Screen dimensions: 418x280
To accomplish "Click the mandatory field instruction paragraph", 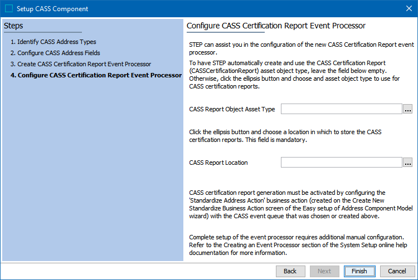I will click(285, 136).
